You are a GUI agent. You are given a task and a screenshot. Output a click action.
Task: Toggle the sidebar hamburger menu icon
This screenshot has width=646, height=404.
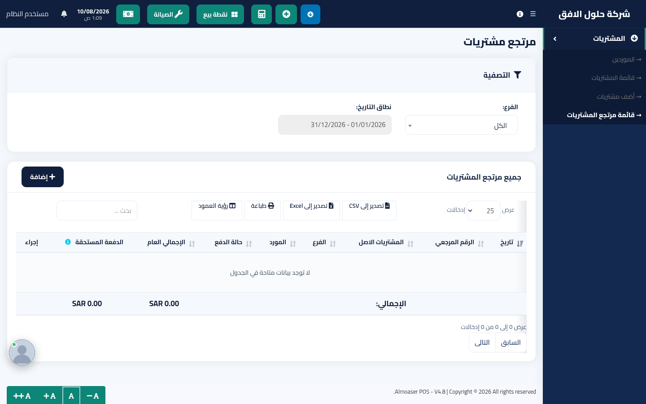pyautogui.click(x=533, y=14)
